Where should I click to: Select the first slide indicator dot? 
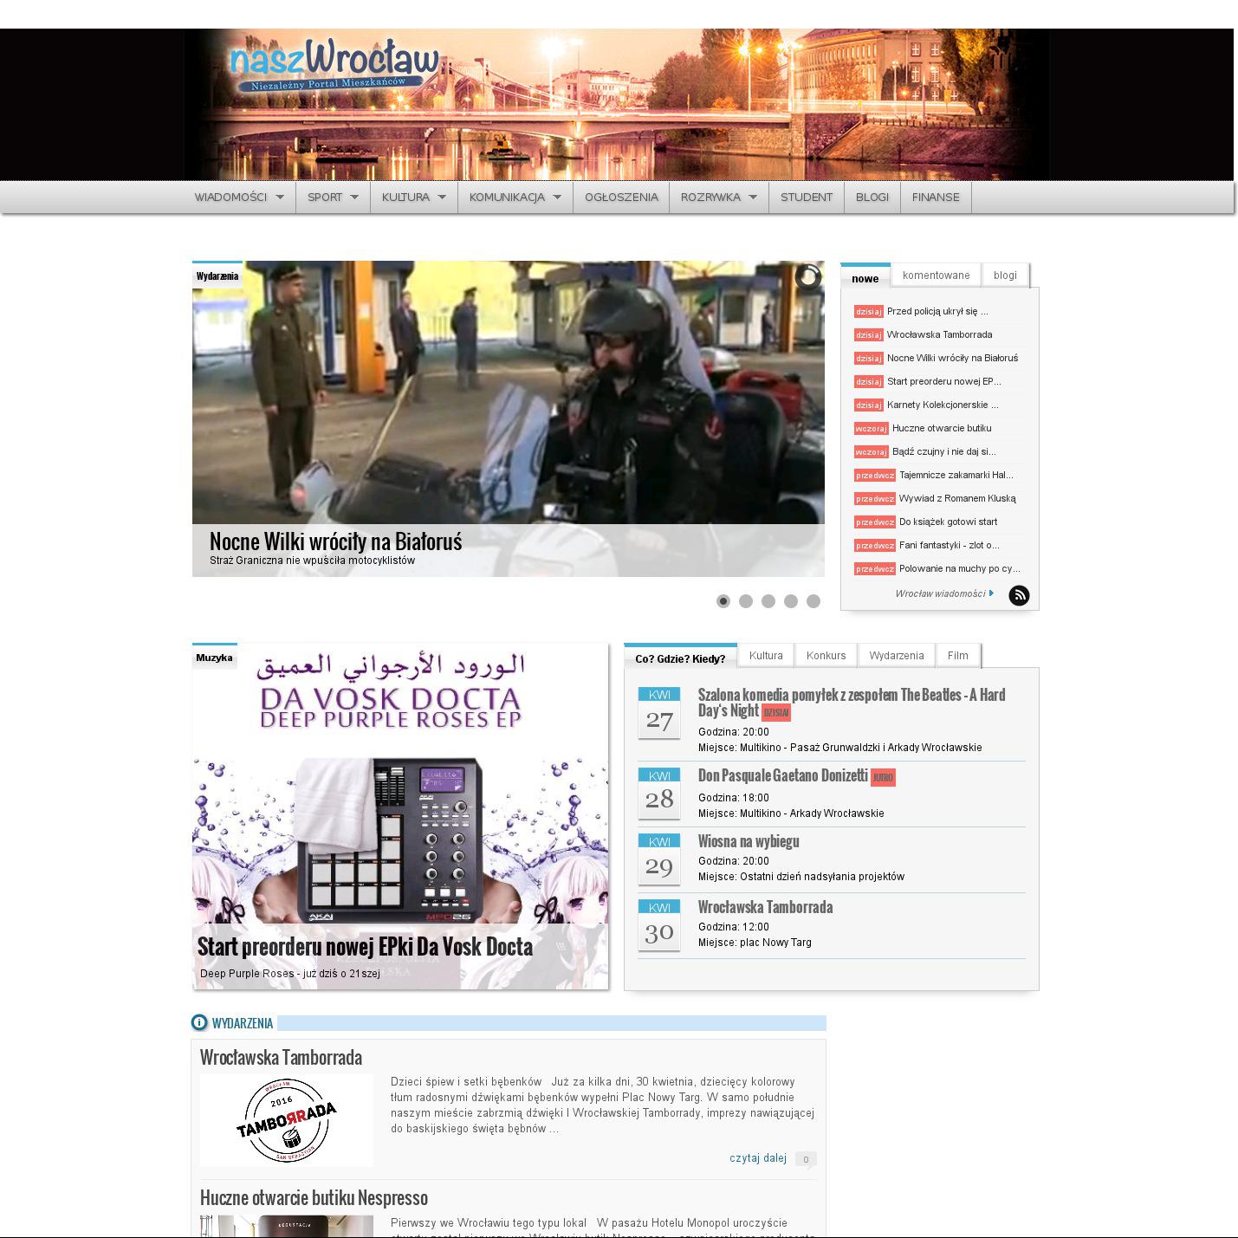pyautogui.click(x=723, y=601)
